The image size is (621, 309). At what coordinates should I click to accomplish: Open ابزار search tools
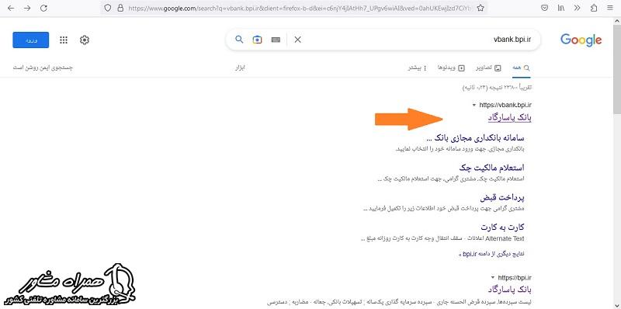pos(241,68)
